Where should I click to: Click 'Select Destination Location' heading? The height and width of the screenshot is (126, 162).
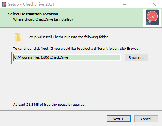coord(33,14)
